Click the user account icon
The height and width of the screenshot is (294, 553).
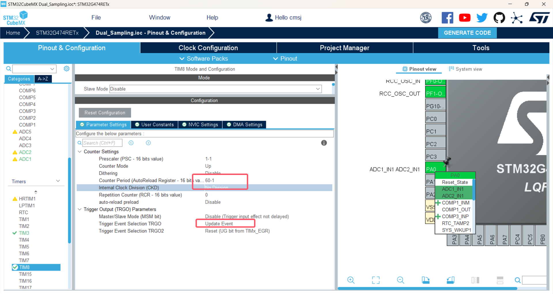coord(269,18)
